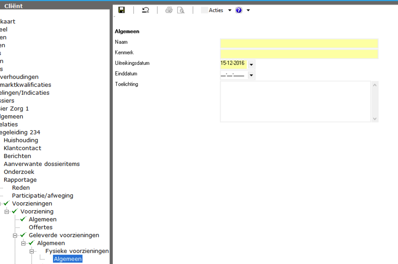This screenshot has width=398, height=264.
Task: Select Offertes in the tree
Action: [41, 227]
